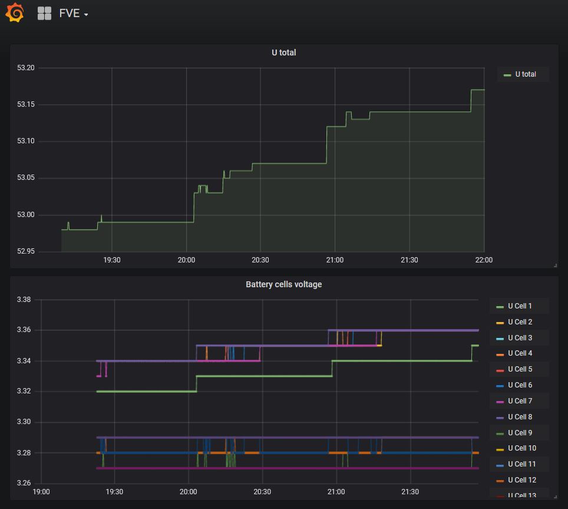This screenshot has width=568, height=509.
Task: Choose the U Cell 10 legend entry
Action: pos(521,448)
